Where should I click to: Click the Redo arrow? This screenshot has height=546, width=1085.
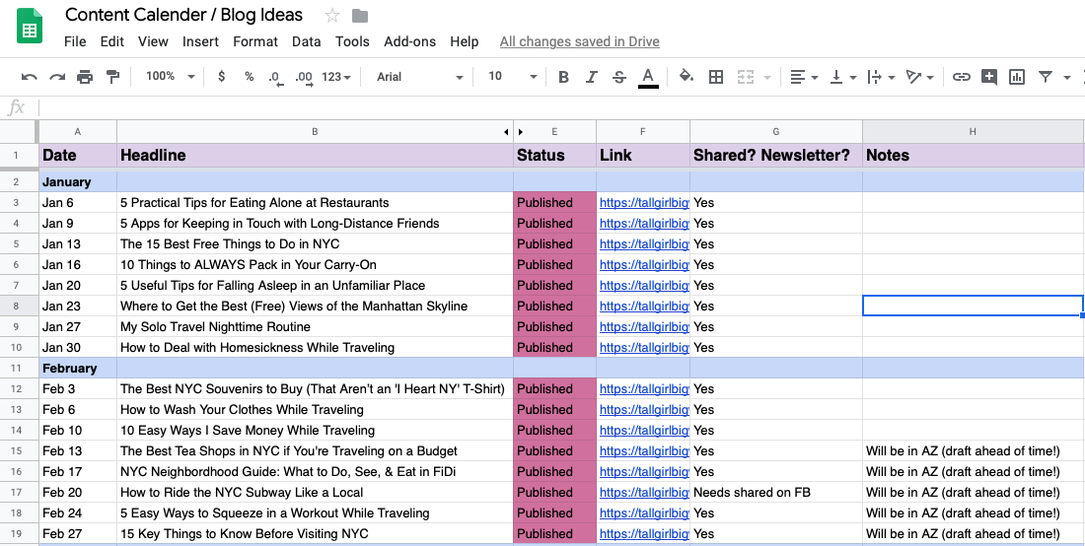(x=57, y=77)
